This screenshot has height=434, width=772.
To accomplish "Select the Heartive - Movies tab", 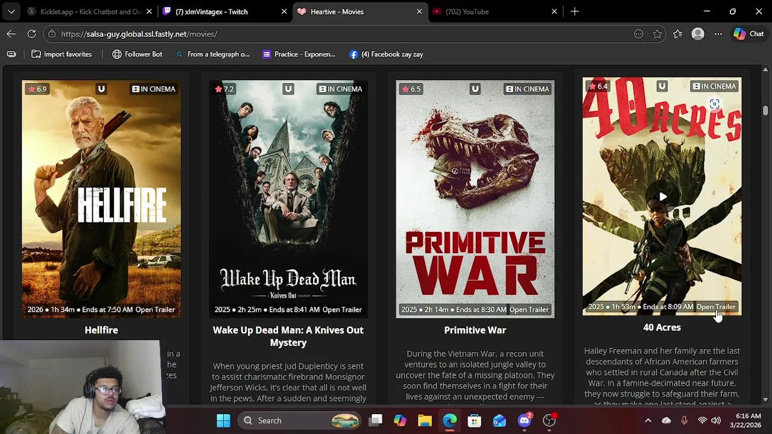I will (360, 11).
